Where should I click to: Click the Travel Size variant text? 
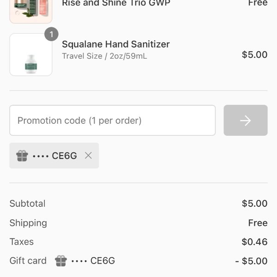(104, 56)
